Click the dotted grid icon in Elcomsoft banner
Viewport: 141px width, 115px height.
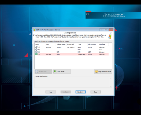(x=88, y=14)
